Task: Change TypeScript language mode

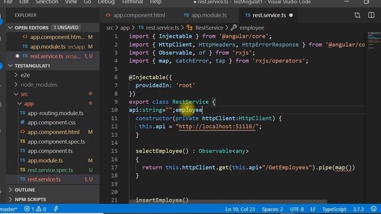Action: click(334, 209)
